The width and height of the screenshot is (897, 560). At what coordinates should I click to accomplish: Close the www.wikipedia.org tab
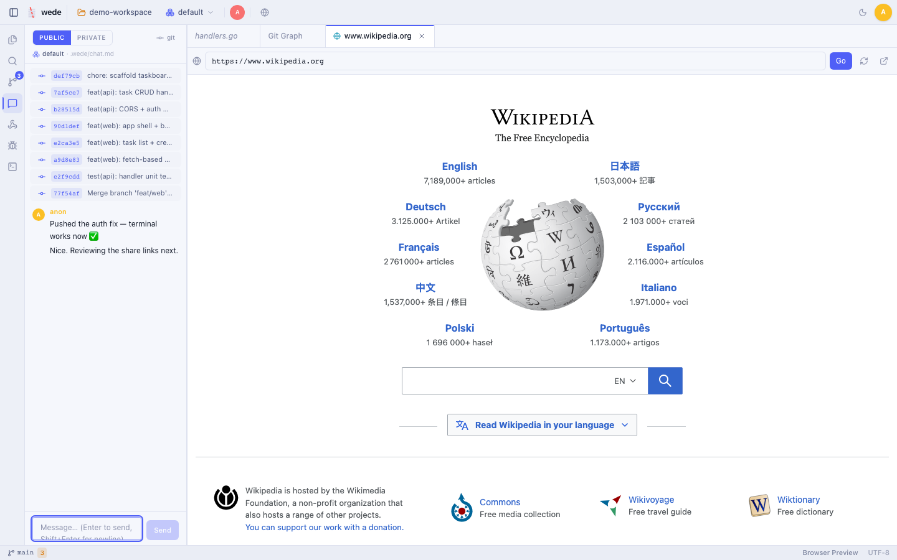pyautogui.click(x=422, y=36)
